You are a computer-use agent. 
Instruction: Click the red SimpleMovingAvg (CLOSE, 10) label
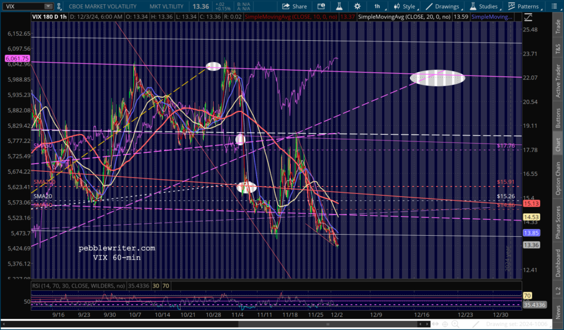tap(291, 17)
